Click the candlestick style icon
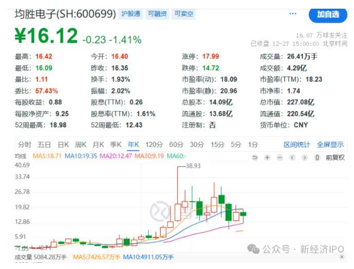Image resolution: width=354 pixels, height=269 pixels. pyautogui.click(x=317, y=157)
